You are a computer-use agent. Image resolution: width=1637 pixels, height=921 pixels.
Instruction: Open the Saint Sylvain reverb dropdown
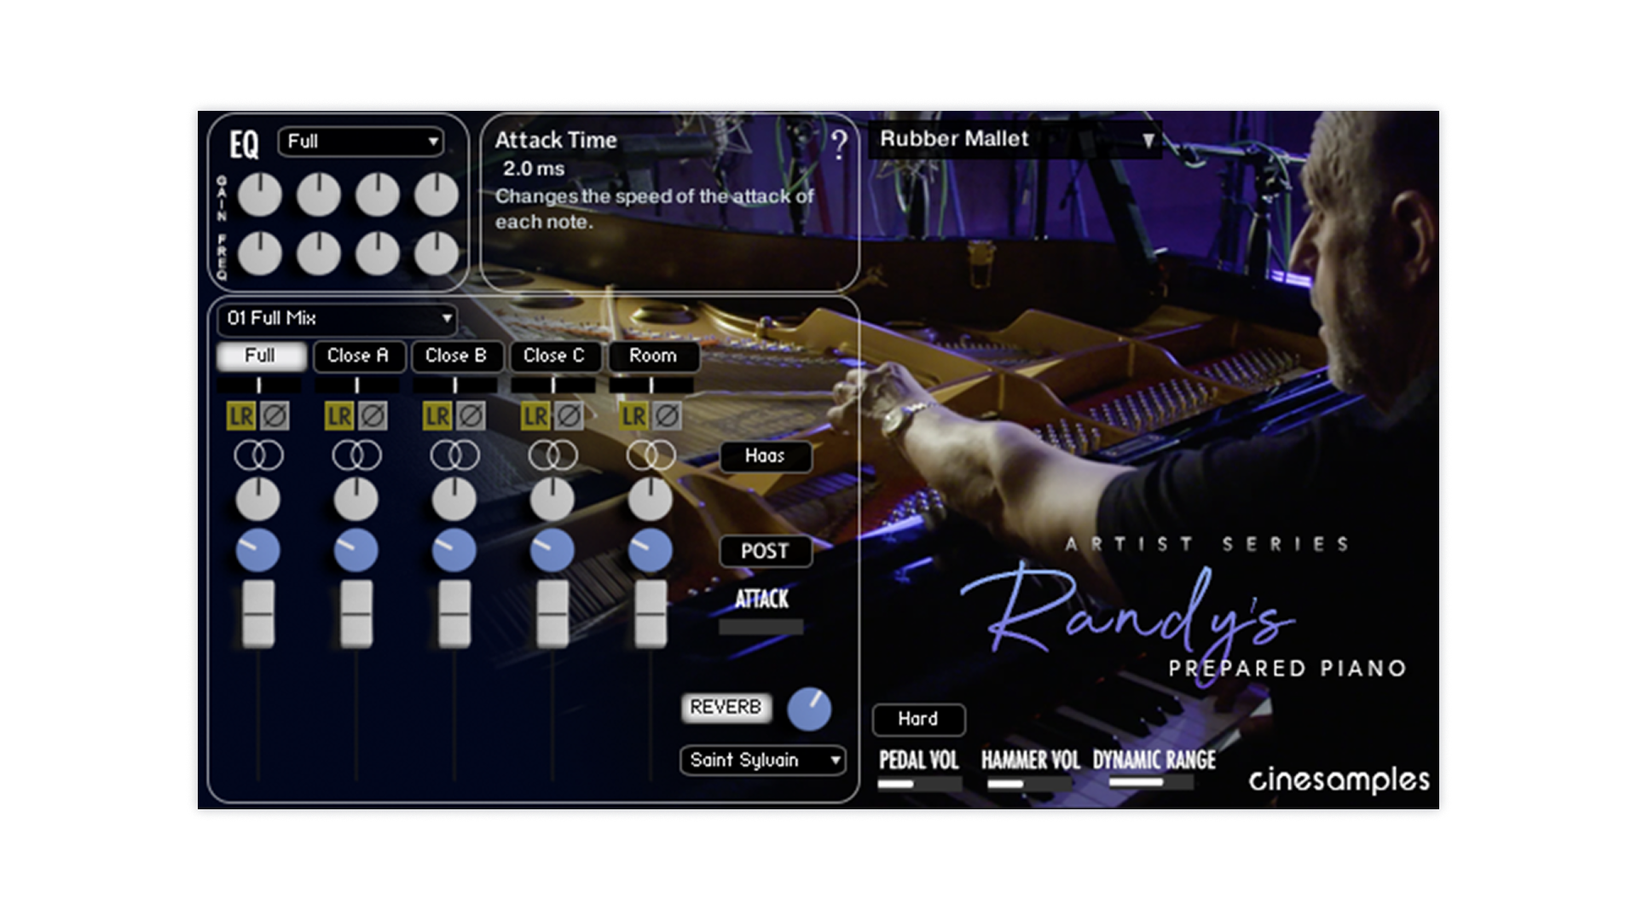click(762, 760)
